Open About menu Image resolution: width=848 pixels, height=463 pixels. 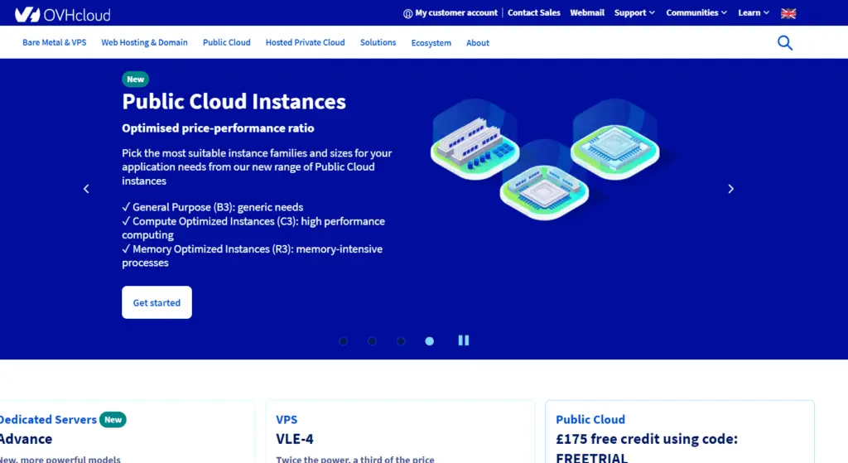pos(478,43)
